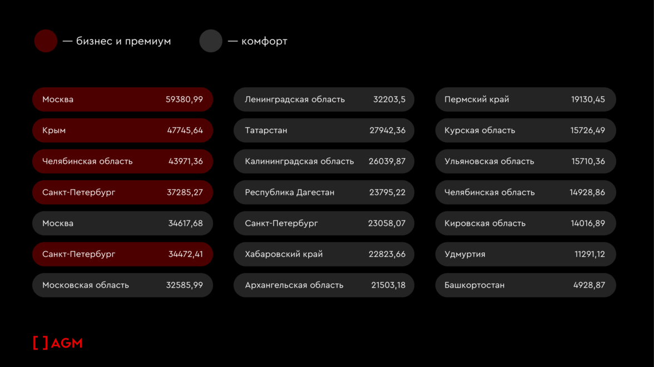The image size is (654, 367).
Task: Click the Архангельская область row
Action: point(324,285)
